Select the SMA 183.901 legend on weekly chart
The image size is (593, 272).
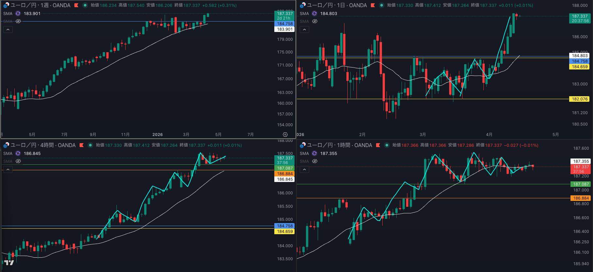click(32, 13)
